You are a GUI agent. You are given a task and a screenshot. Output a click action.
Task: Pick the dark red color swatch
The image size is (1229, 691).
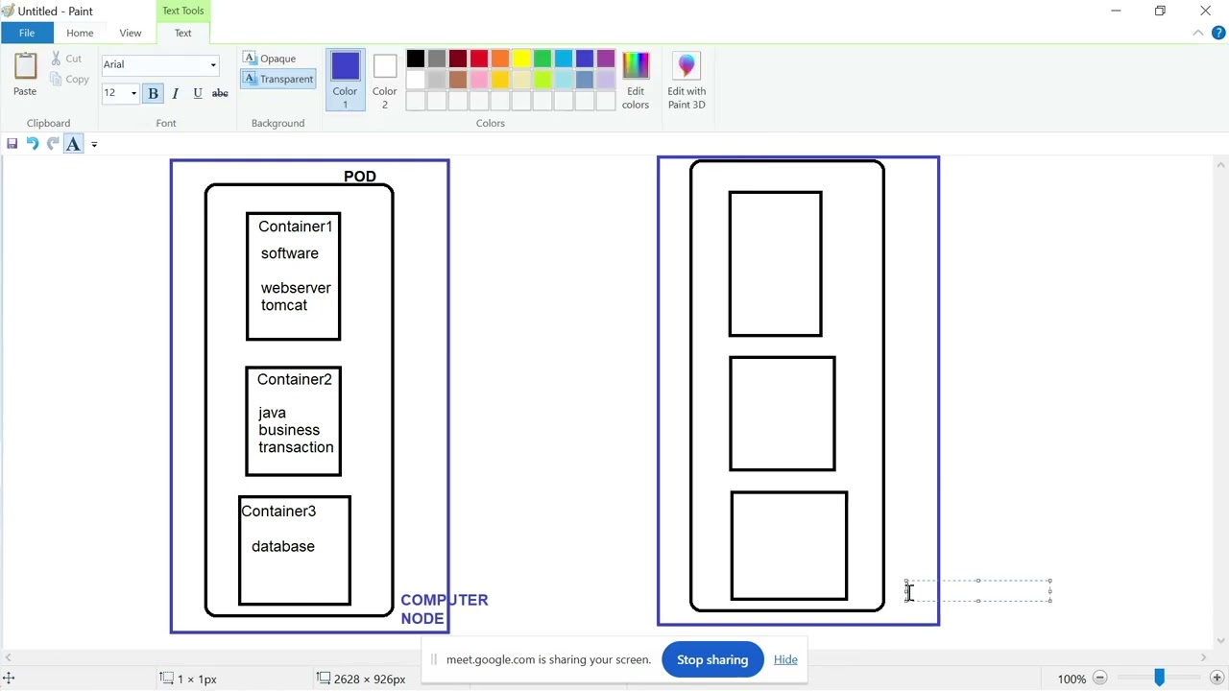(x=458, y=60)
